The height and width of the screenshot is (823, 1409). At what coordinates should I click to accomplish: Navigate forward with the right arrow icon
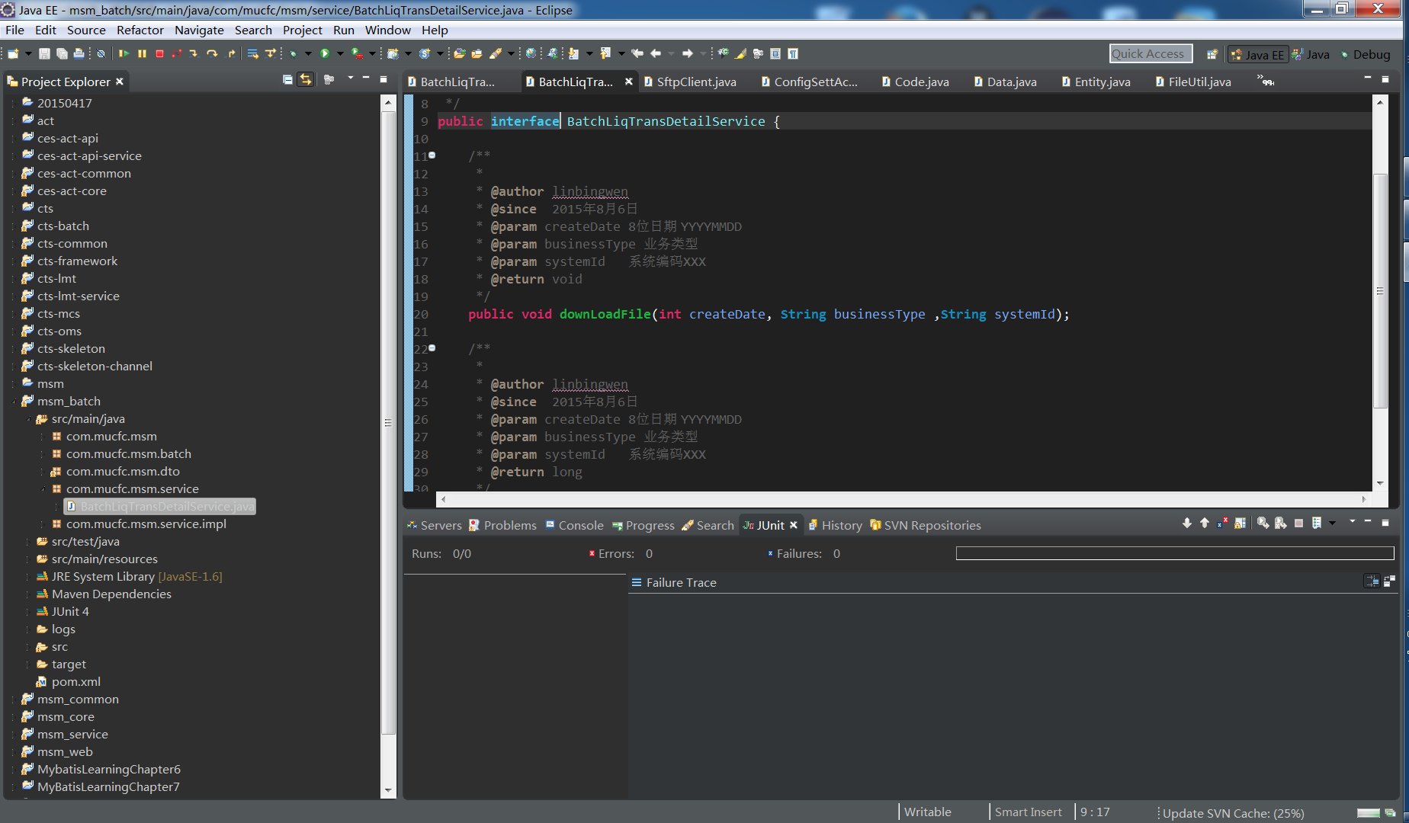pyautogui.click(x=688, y=53)
